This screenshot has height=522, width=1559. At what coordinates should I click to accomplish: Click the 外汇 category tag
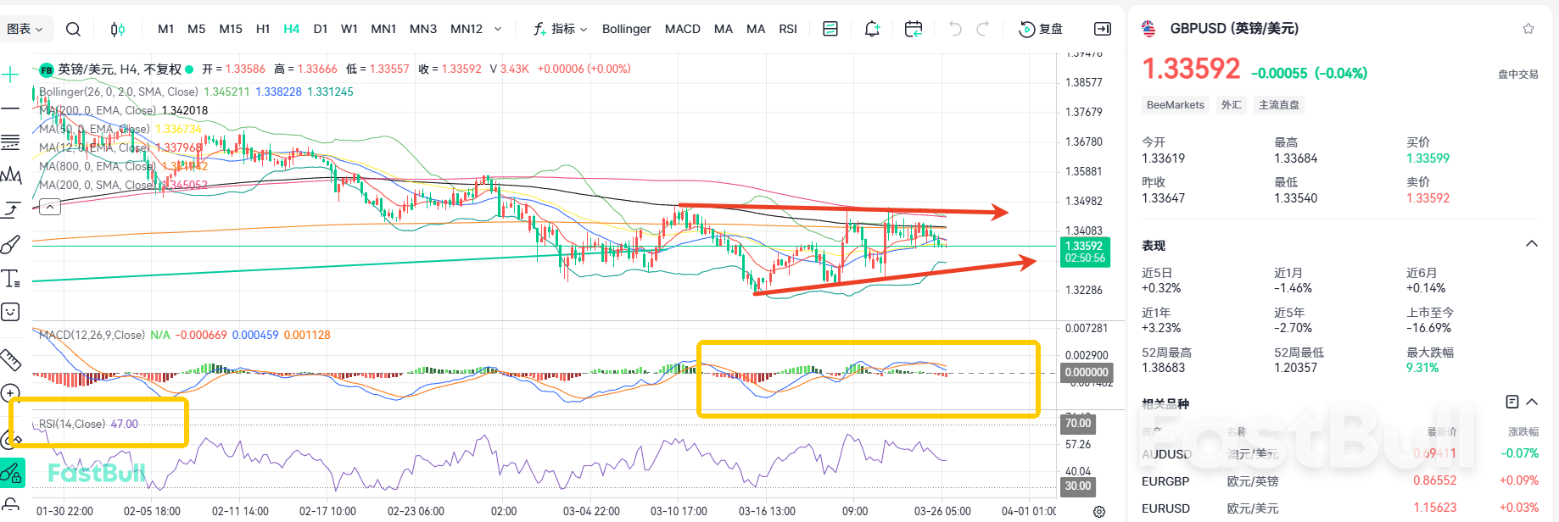coord(1232,105)
